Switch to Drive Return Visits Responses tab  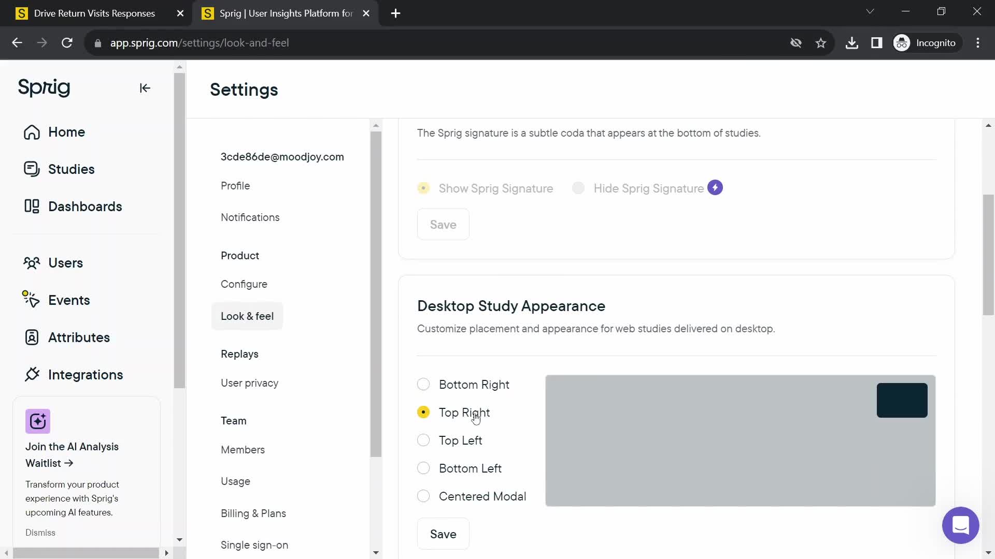click(94, 13)
